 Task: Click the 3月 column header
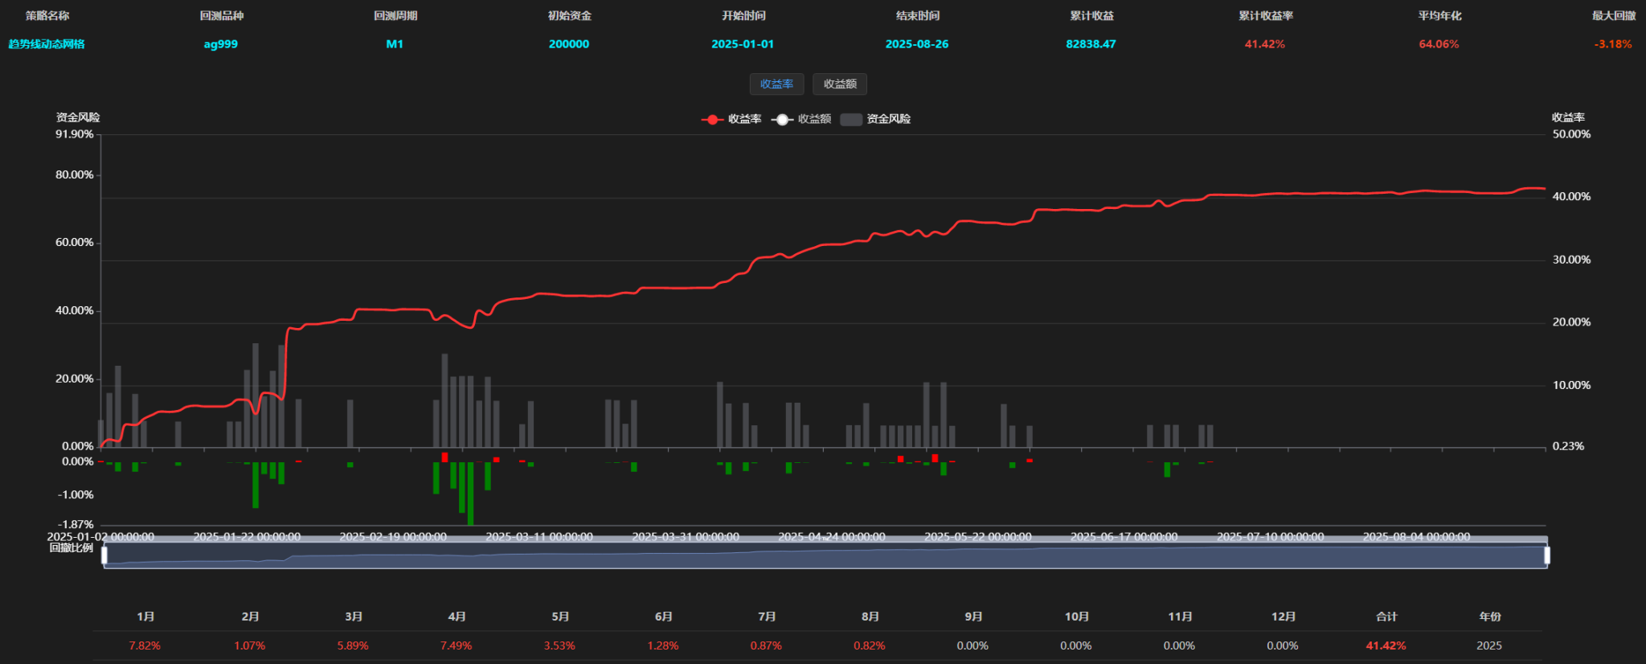pyautogui.click(x=354, y=617)
